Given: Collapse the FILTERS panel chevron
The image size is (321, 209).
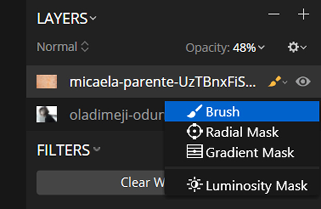Looking at the screenshot, I should [97, 149].
